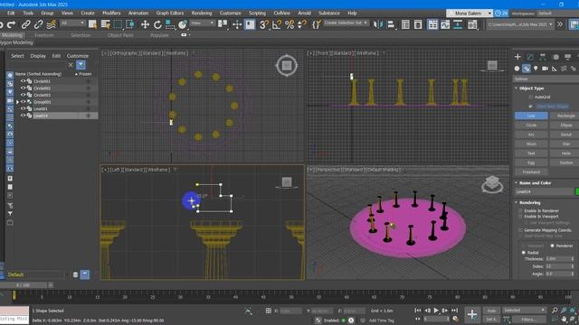The image size is (579, 325).
Task: Select the Geometry category icon in Create panel
Action: click(517, 69)
